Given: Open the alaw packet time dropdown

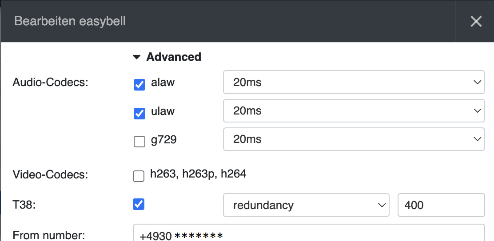Looking at the screenshot, I should pyautogui.click(x=353, y=82).
